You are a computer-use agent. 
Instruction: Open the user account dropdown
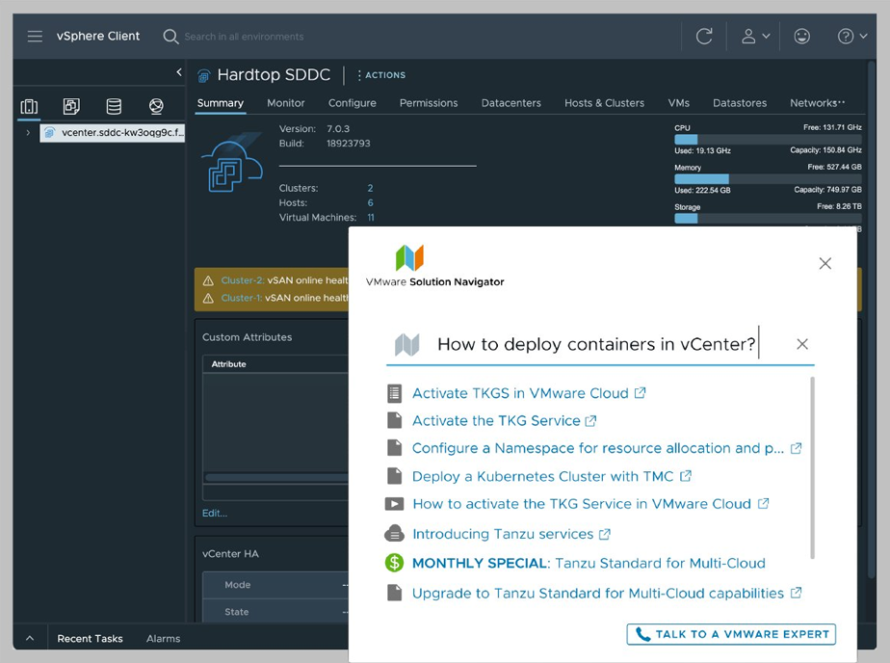point(754,36)
